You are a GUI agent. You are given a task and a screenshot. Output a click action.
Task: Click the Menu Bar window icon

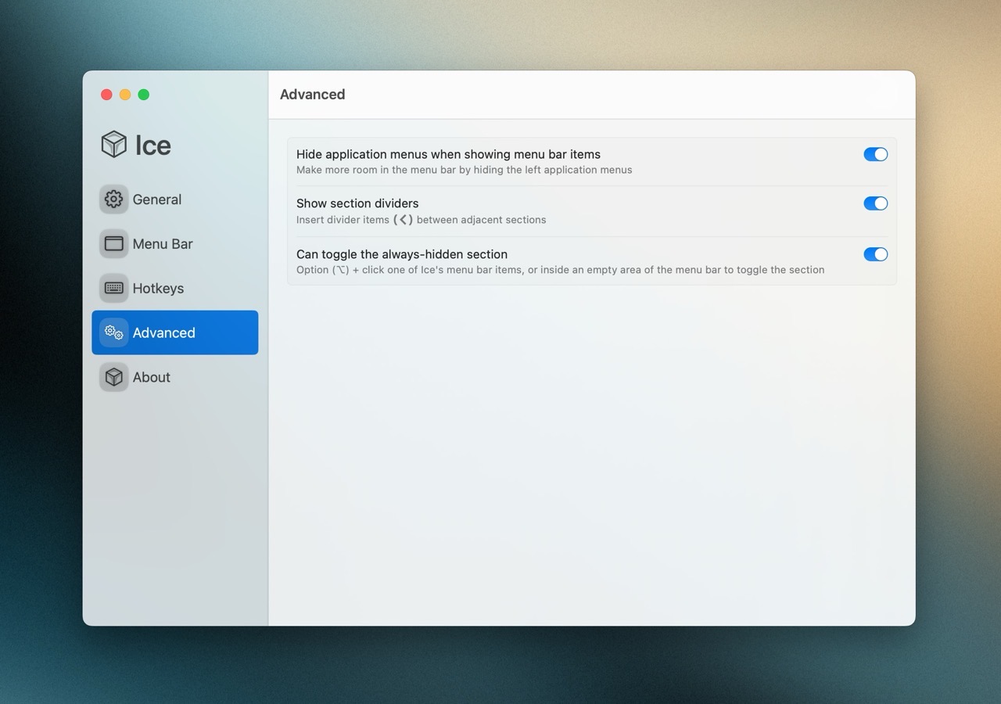click(x=114, y=244)
